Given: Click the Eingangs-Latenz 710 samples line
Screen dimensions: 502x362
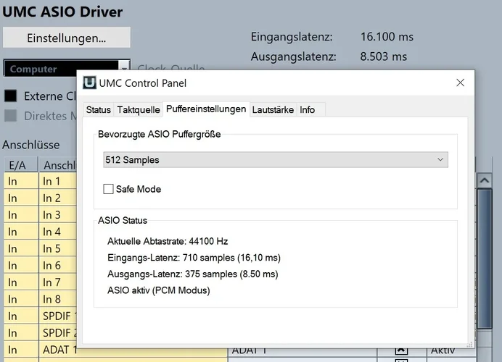Looking at the screenshot, I should pos(194,258).
